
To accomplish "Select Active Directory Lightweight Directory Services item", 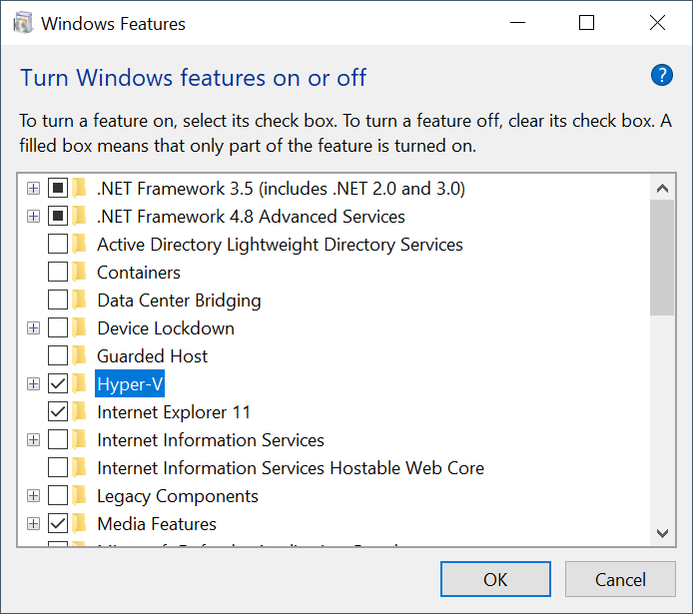I will (x=280, y=245).
